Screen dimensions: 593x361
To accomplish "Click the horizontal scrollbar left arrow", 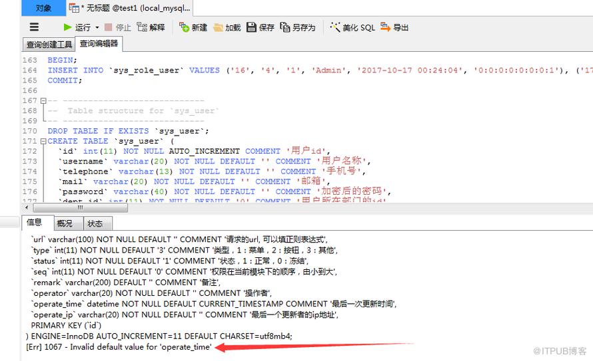I will [x=27, y=207].
